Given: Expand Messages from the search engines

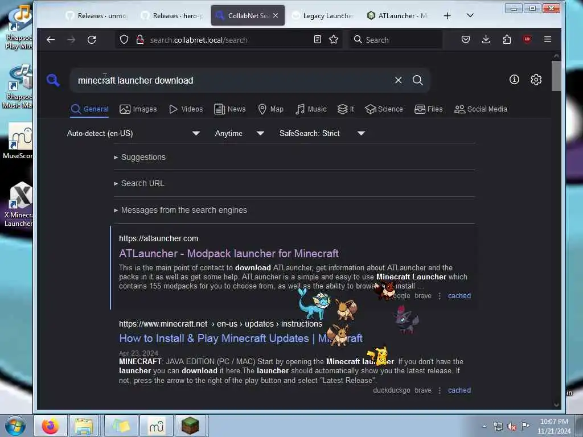Looking at the screenshot, I should coord(180,211).
